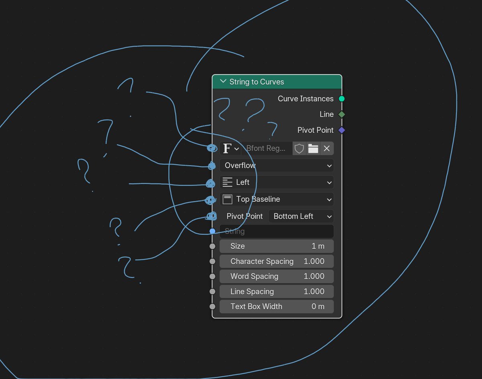482x379 pixels.
Task: Unlink the font with X button
Action: [327, 148]
